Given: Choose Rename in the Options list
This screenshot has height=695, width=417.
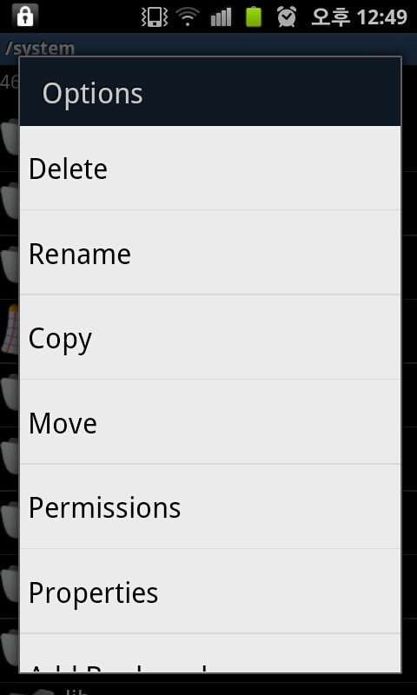Looking at the screenshot, I should 210,253.
